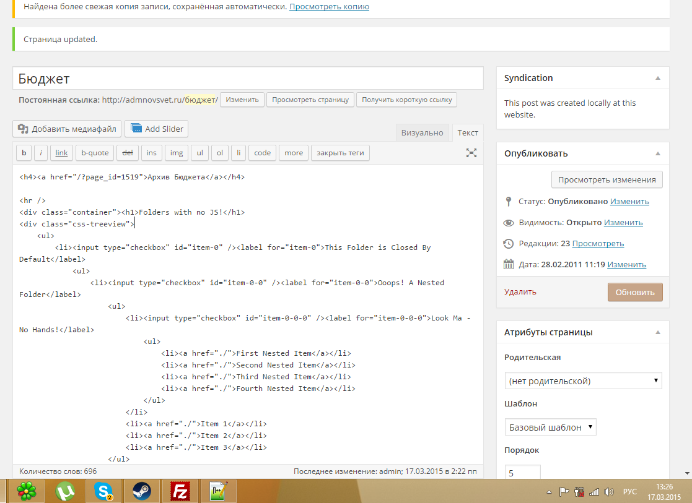This screenshot has height=503, width=692.
Task: Collapse the Опубликовать panel
Action: pyautogui.click(x=658, y=154)
